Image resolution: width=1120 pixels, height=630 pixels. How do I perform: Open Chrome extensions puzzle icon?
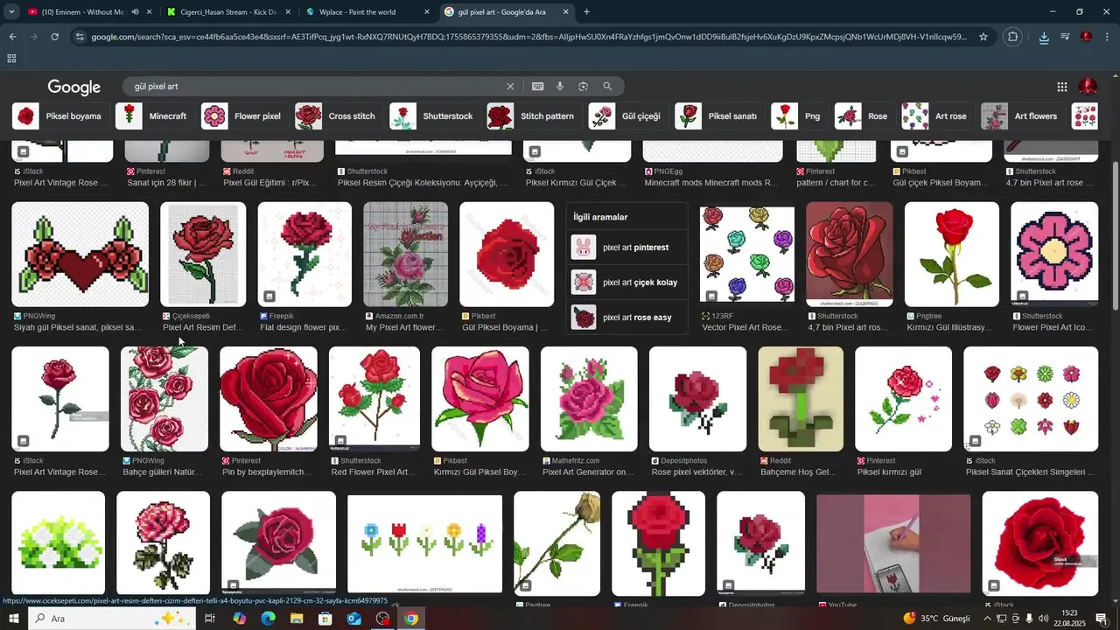pyautogui.click(x=1013, y=37)
